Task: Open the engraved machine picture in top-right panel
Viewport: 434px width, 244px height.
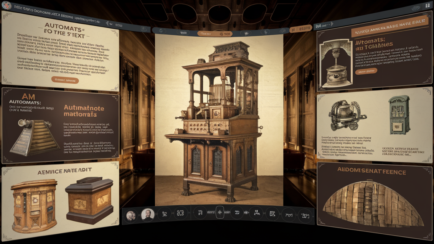Action: [335, 63]
